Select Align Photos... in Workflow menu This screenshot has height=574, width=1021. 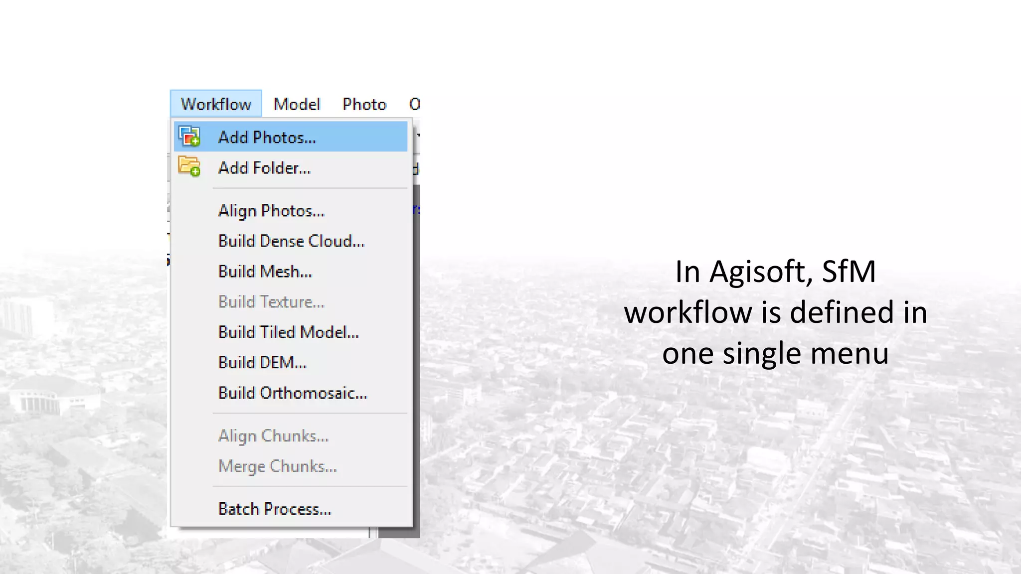point(291,211)
